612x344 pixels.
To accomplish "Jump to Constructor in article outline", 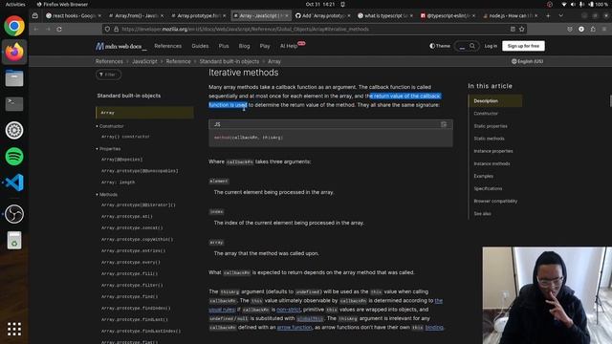I will (x=486, y=114).
